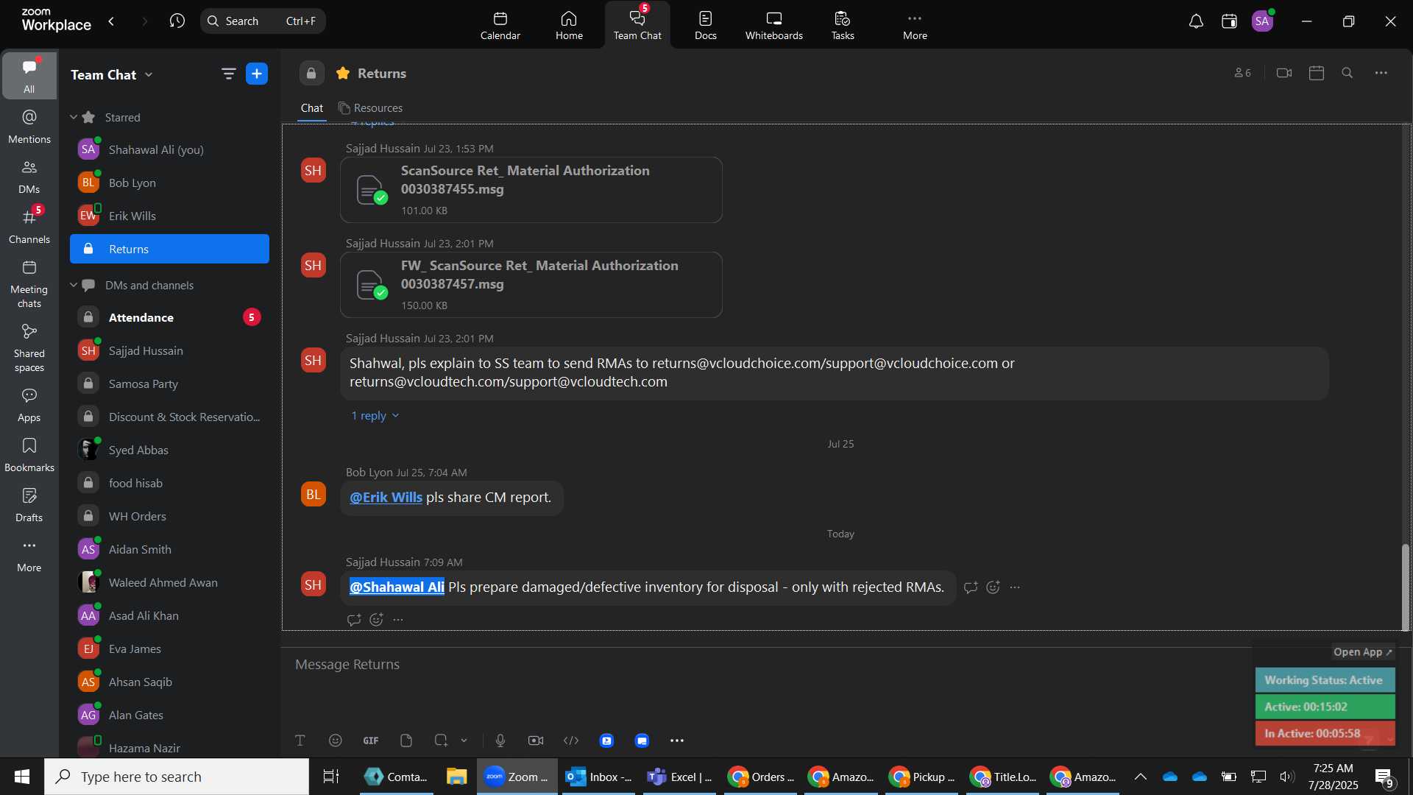Open chat with Sajjad Hussain
The image size is (1413, 795).
click(169, 350)
